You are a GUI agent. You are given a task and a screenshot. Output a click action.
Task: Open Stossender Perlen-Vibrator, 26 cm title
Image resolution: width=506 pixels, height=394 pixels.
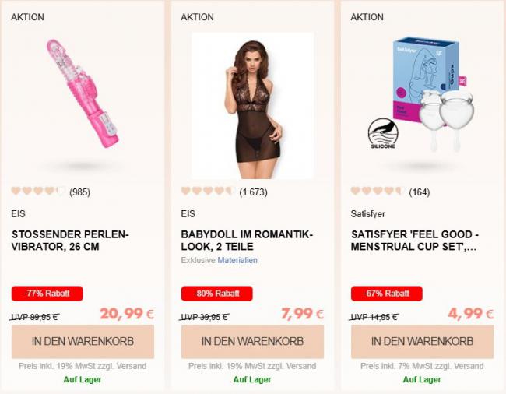point(70,241)
